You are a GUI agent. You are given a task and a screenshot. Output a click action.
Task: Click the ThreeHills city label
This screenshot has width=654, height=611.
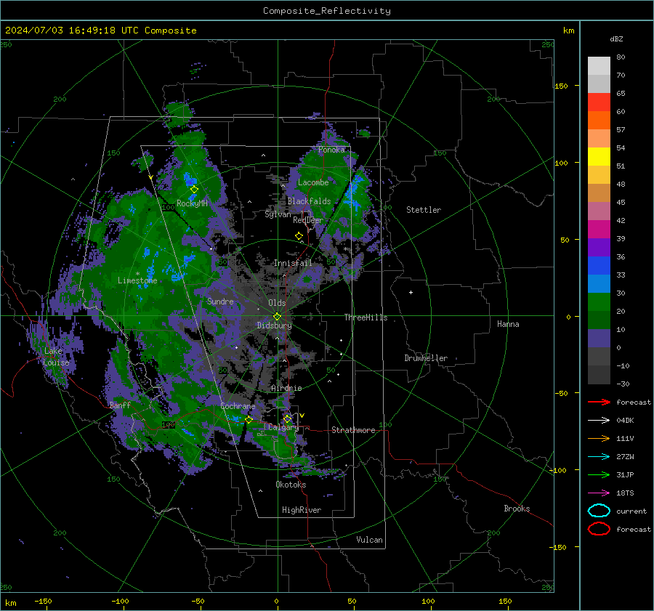pos(366,317)
